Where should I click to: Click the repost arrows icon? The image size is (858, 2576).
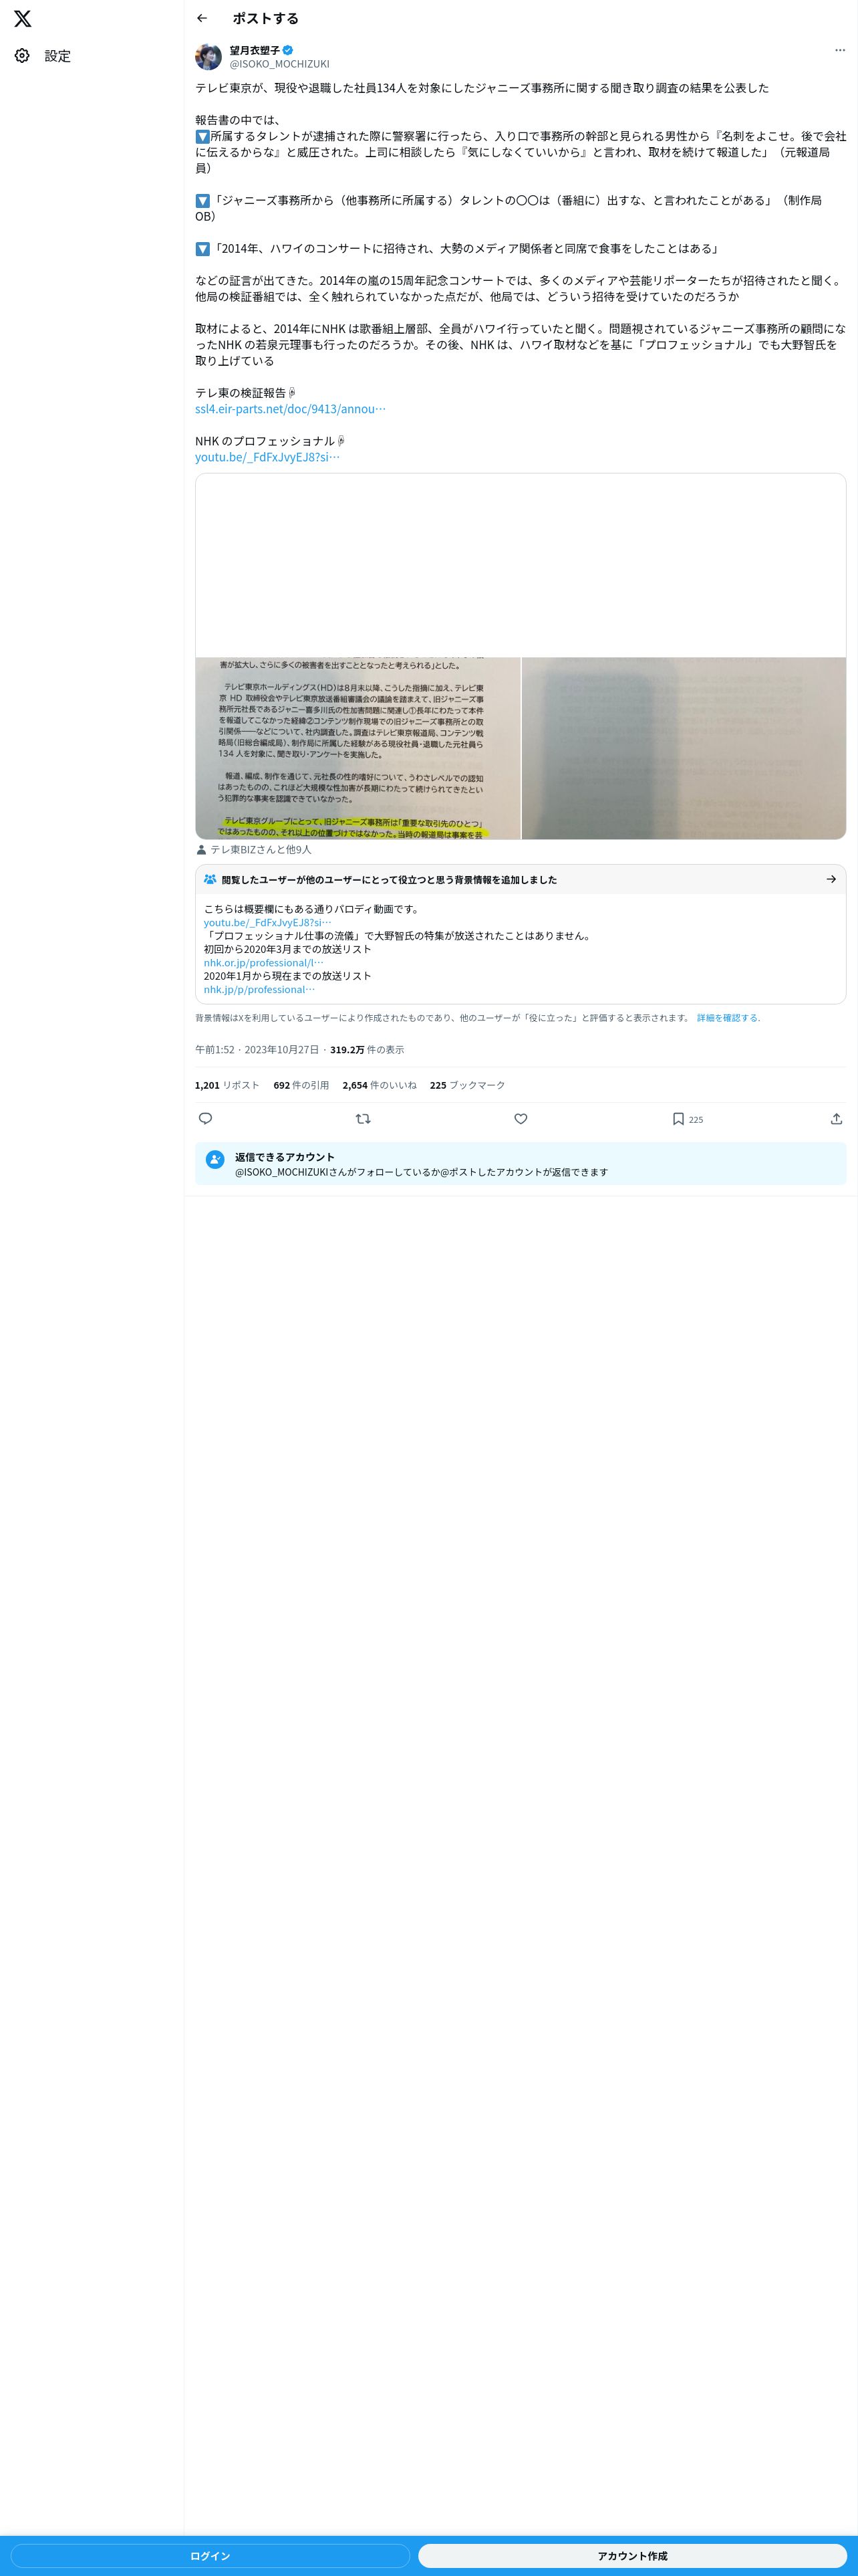point(364,1119)
